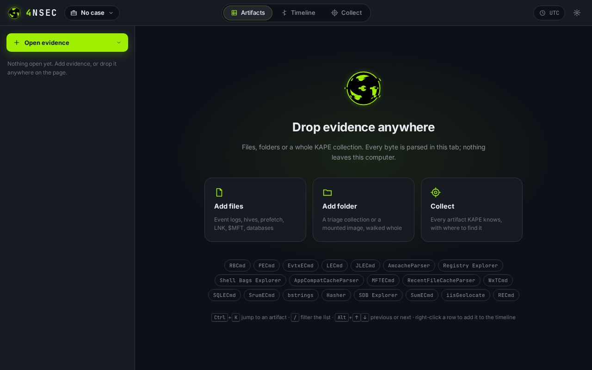This screenshot has width=592, height=370.
Task: Click the RBCmd tag
Action: pyautogui.click(x=237, y=265)
